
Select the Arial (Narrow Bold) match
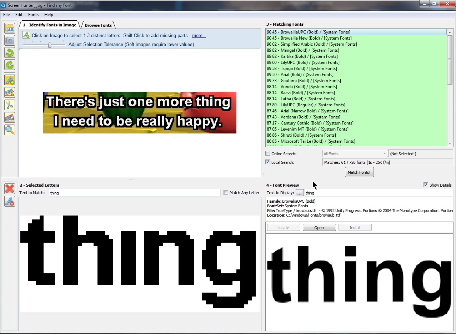click(x=356, y=111)
